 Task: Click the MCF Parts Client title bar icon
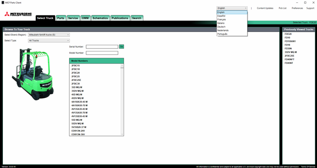coord(3,2)
